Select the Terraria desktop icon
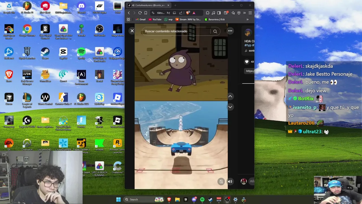The image size is (362, 204). [x=81, y=31]
